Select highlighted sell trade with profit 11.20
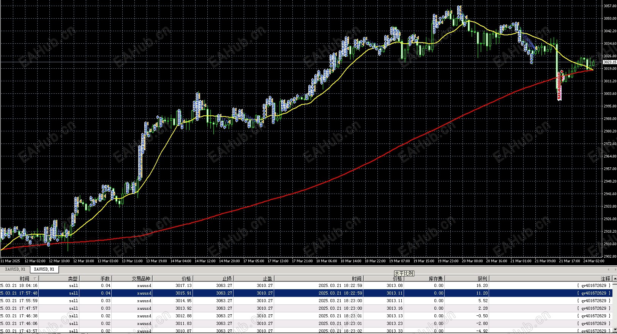617x334 pixels. coord(306,293)
